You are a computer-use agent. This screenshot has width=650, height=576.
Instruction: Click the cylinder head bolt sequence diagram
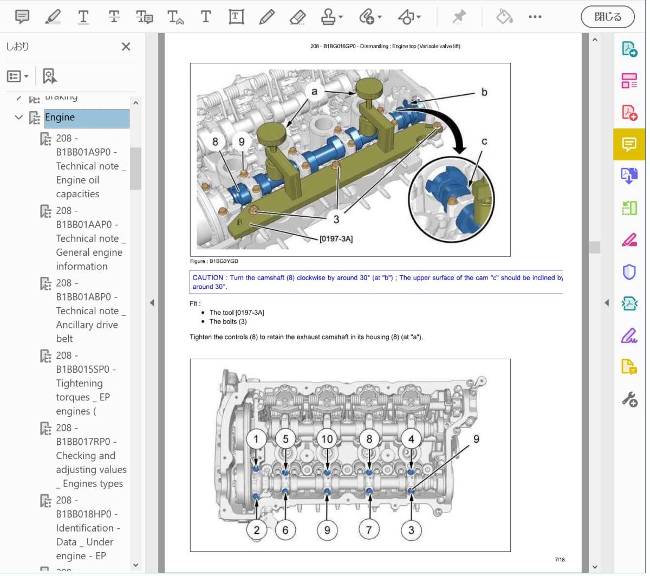click(x=350, y=455)
